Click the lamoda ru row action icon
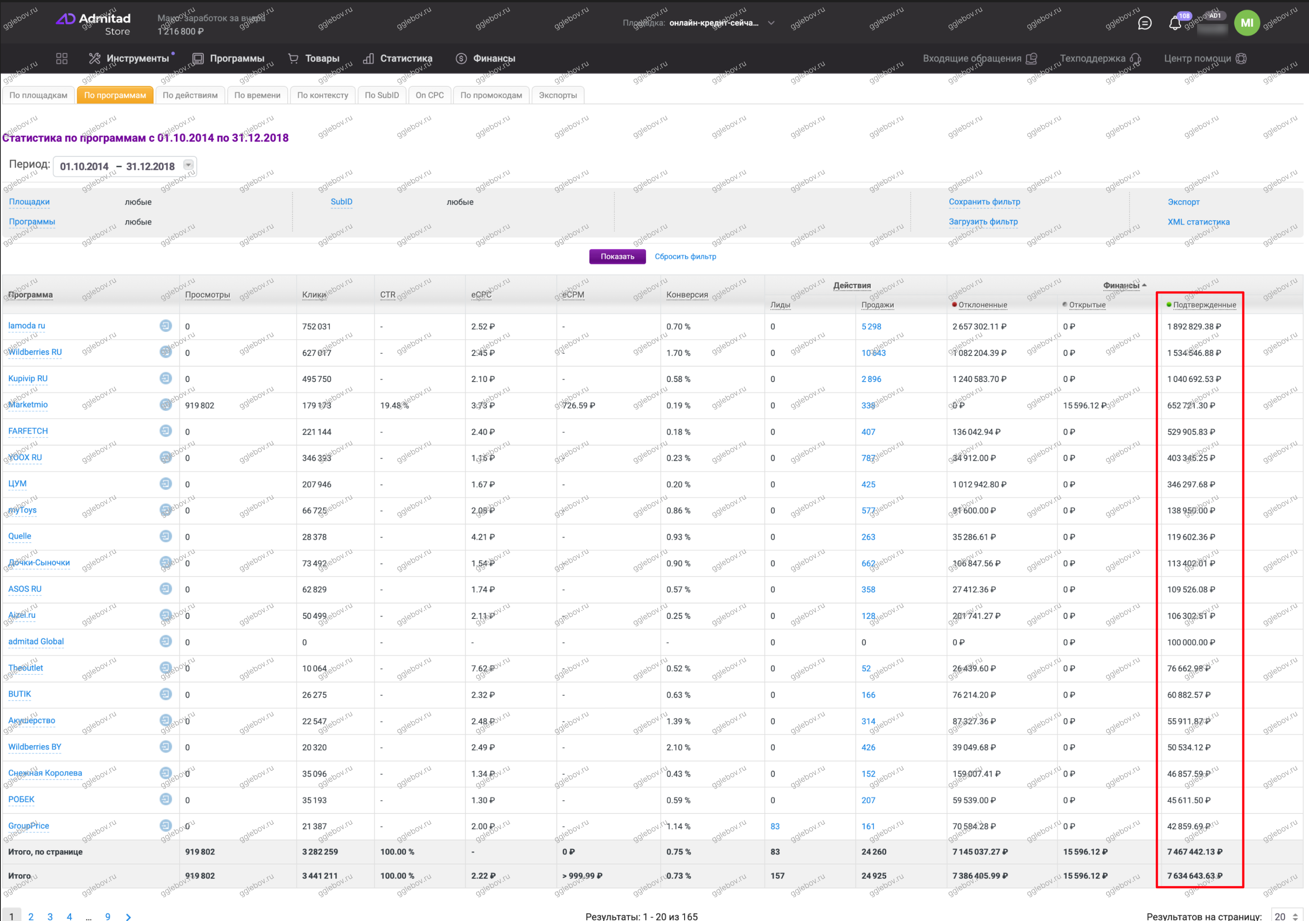Screen dimensions: 1309x921 165,325
